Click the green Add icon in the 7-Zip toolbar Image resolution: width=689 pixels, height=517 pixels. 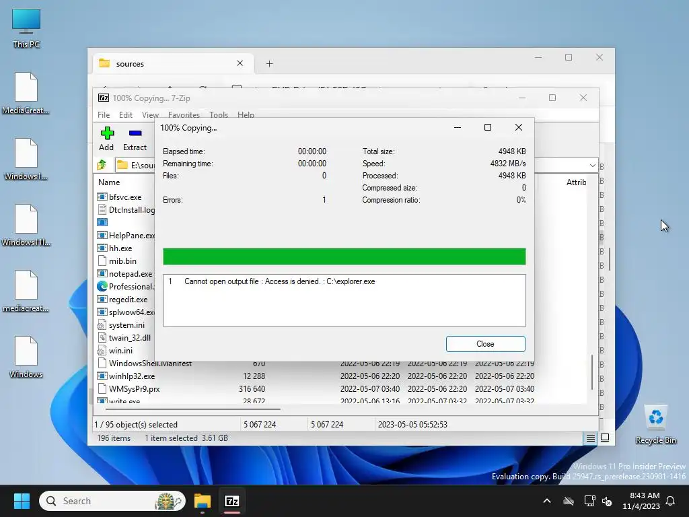click(107, 133)
